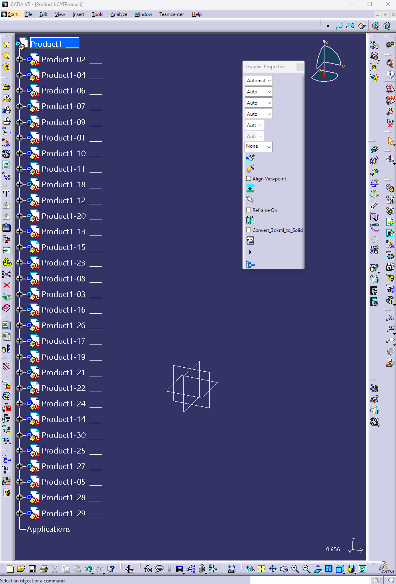396x584 pixels.
Task: Expand the Product1-30 tree node
Action: pyautogui.click(x=20, y=435)
